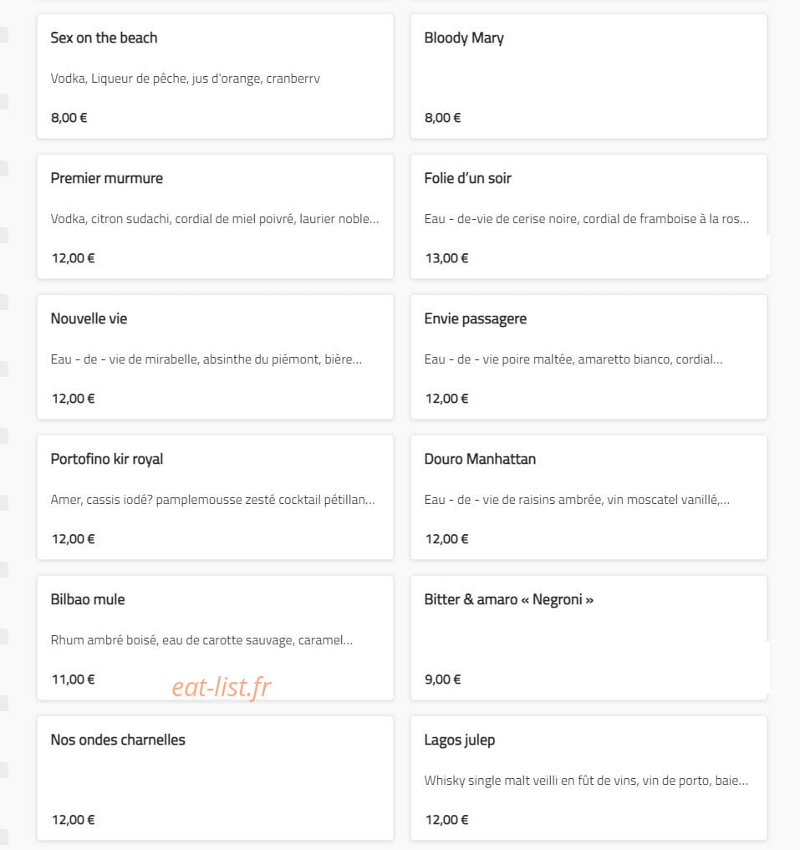Click the Envie passagere title
800x850 pixels.
(x=475, y=318)
